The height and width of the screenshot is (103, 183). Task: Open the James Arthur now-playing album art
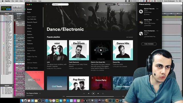click(x=34, y=80)
